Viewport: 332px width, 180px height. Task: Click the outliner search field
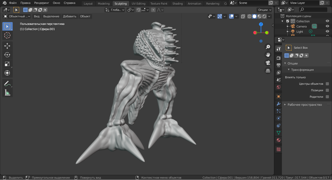(x=313, y=10)
